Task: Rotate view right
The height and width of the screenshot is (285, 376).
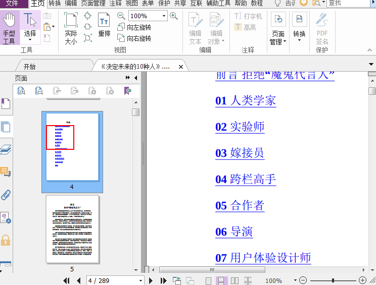Action: coord(134,38)
